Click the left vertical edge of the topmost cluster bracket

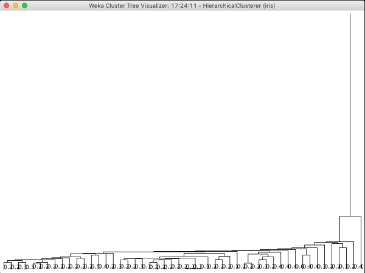click(339, 228)
